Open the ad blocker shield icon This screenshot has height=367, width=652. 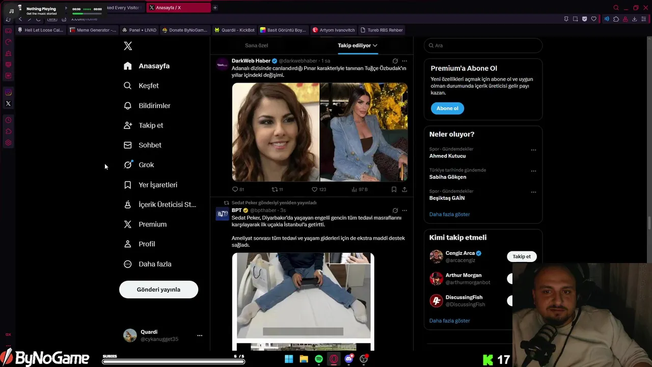[584, 19]
